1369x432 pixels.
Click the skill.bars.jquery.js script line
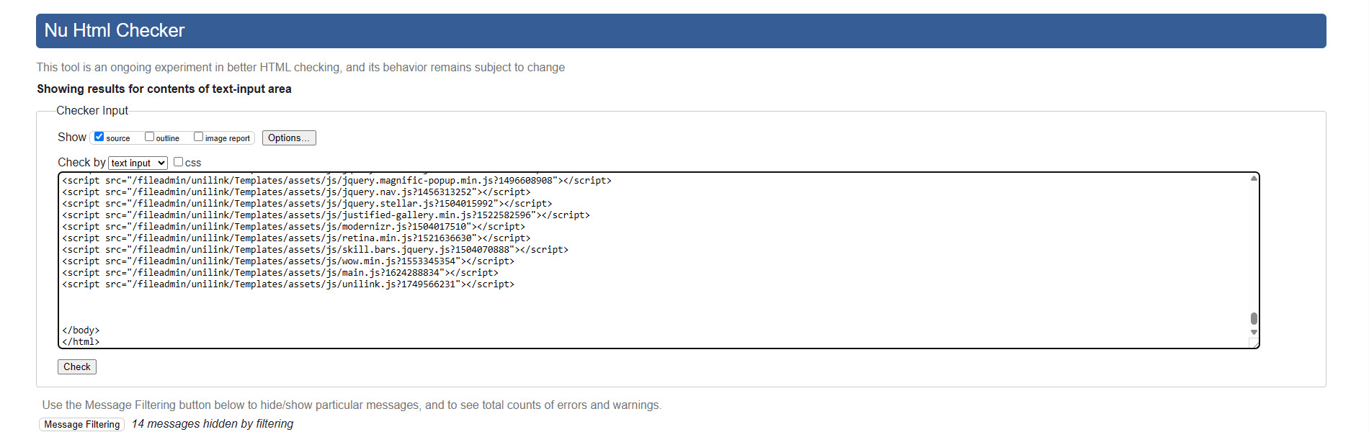pyautogui.click(x=315, y=250)
